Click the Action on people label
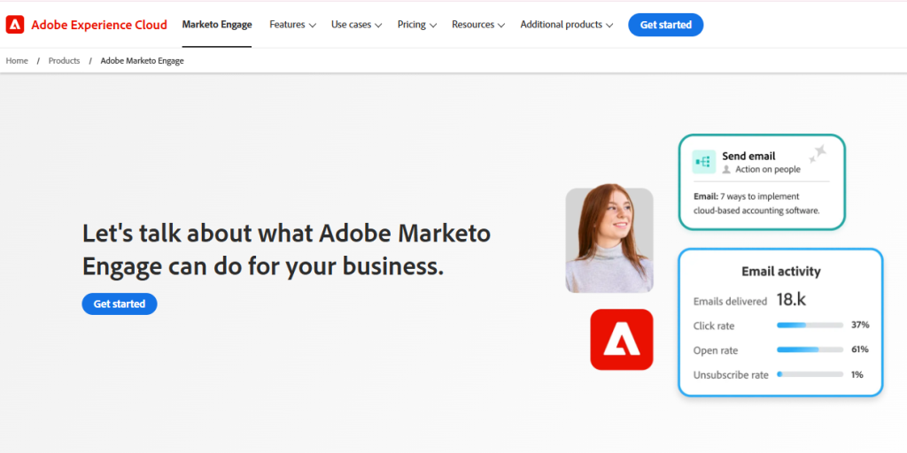Viewport: 907px width, 453px height. (768, 169)
